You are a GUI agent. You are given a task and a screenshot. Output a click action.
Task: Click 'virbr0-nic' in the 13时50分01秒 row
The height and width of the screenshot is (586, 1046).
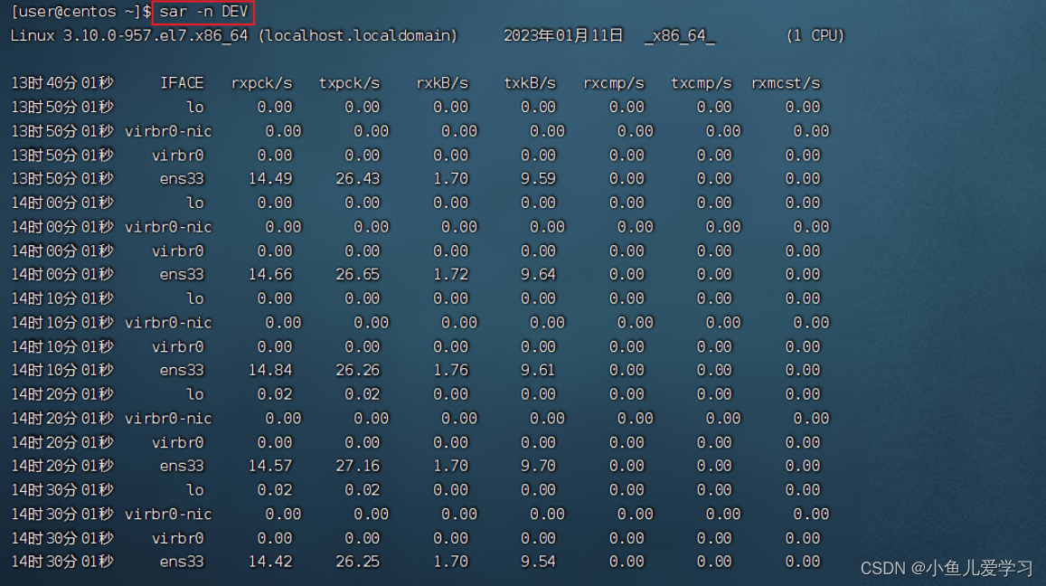168,131
